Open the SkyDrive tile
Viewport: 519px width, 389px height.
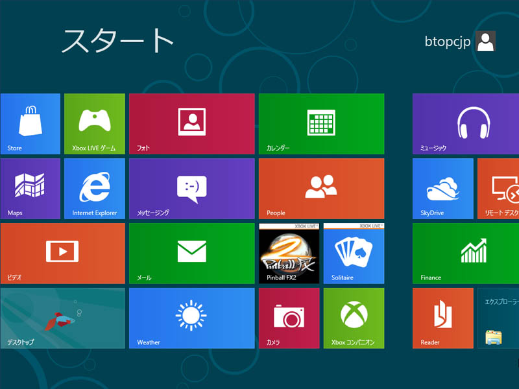tap(443, 189)
